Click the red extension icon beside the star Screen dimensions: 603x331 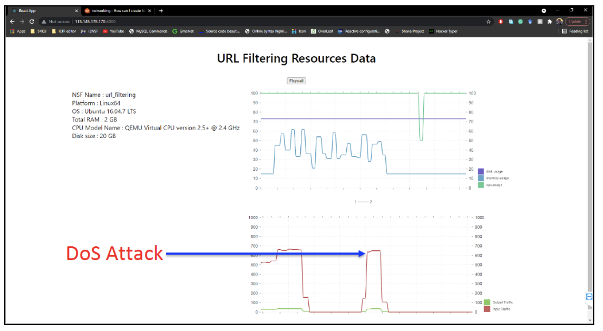pyautogui.click(x=501, y=22)
